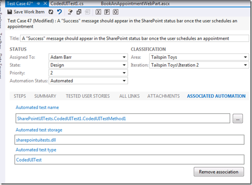The height and width of the screenshot is (185, 252).
Task: Click the Outlook 'O' toolbar icon
Action: tap(115, 12)
